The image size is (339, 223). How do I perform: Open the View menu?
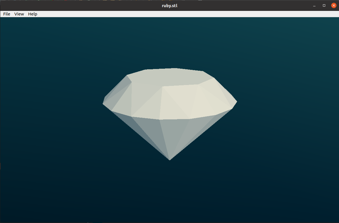pos(19,14)
